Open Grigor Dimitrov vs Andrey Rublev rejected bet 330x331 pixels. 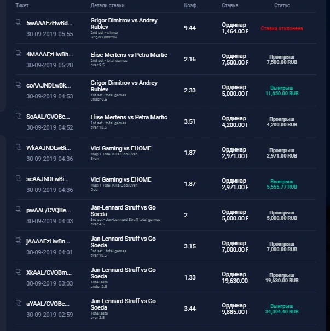click(x=166, y=28)
